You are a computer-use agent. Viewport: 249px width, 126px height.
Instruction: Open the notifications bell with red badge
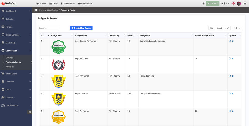(x=233, y=4)
